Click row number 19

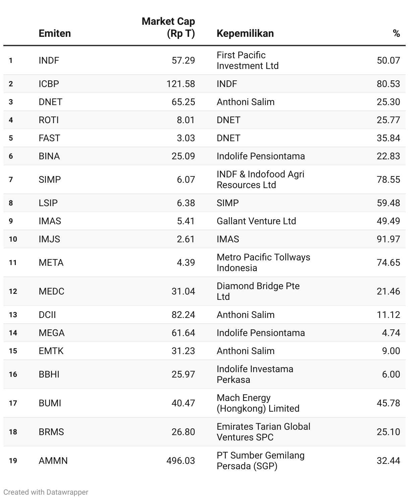pos(13,461)
